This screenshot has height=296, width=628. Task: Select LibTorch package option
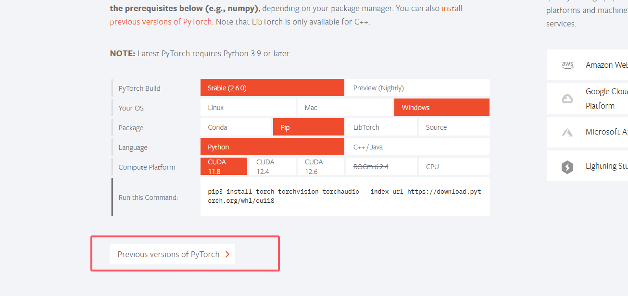(x=381, y=127)
